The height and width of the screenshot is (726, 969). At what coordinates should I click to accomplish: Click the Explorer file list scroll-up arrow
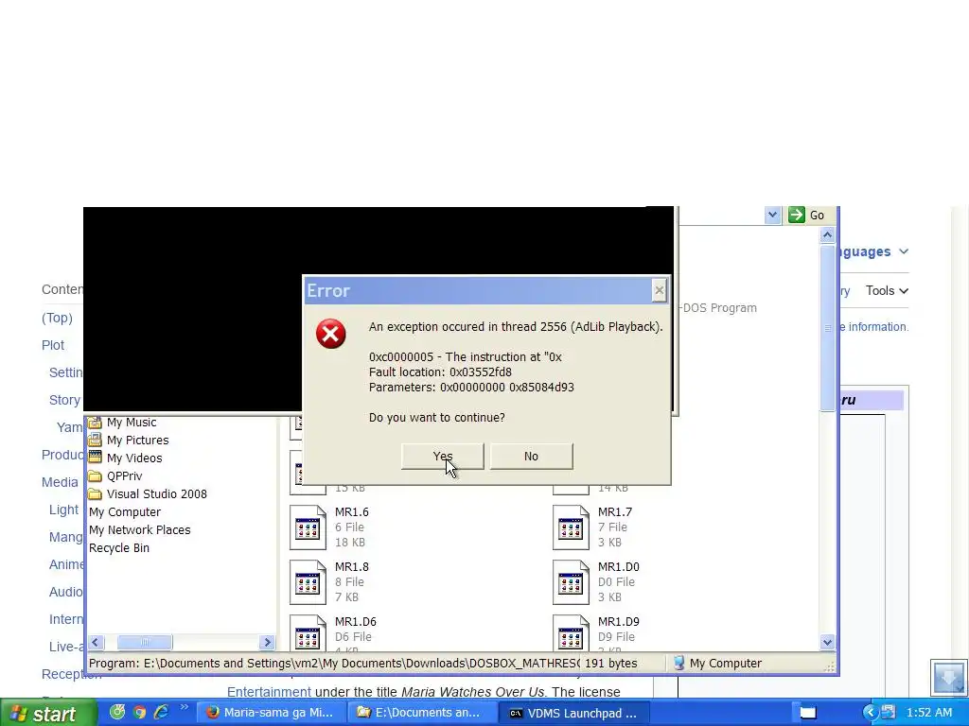(x=827, y=235)
